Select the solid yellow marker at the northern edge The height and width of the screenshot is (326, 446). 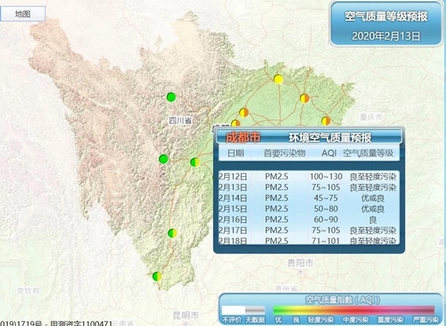[x=278, y=79]
